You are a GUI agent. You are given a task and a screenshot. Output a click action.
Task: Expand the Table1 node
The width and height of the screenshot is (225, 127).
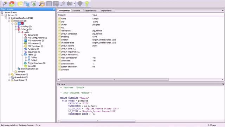[x=26, y=58]
